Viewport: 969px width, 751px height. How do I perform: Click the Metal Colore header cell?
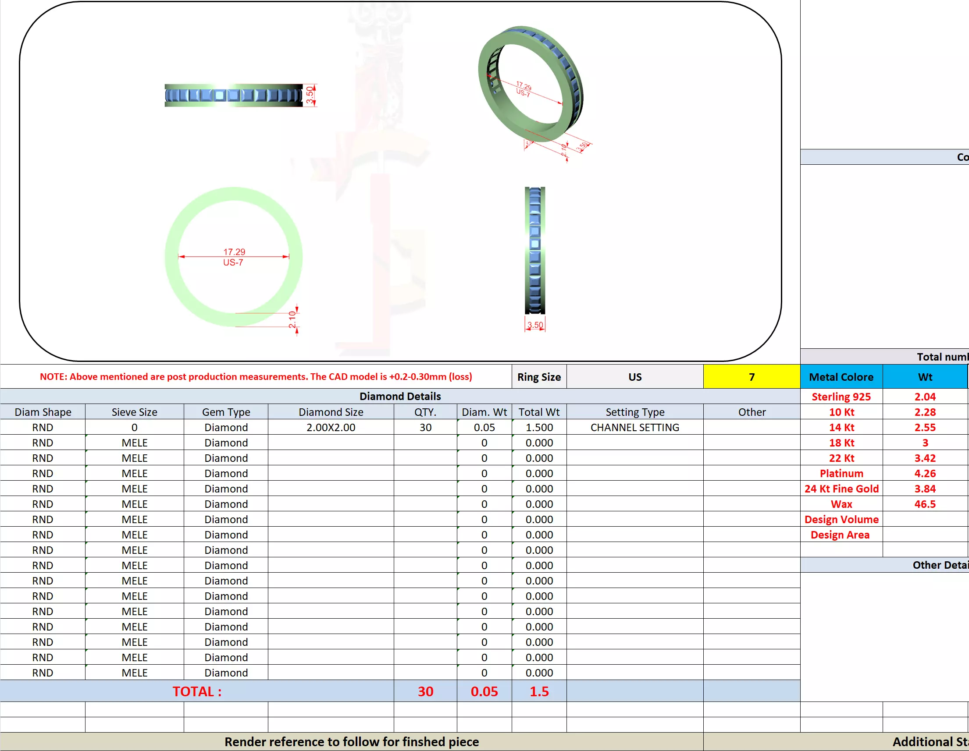841,377
